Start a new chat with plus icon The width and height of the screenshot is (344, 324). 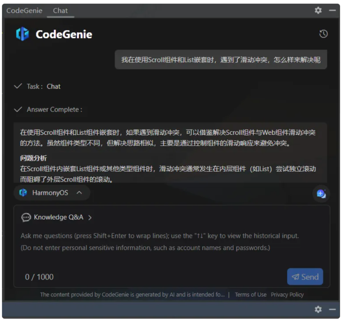click(x=321, y=194)
